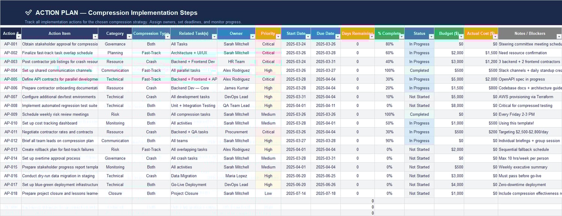
Task: Select the AP-001 action number cell
Action: pos(10,44)
